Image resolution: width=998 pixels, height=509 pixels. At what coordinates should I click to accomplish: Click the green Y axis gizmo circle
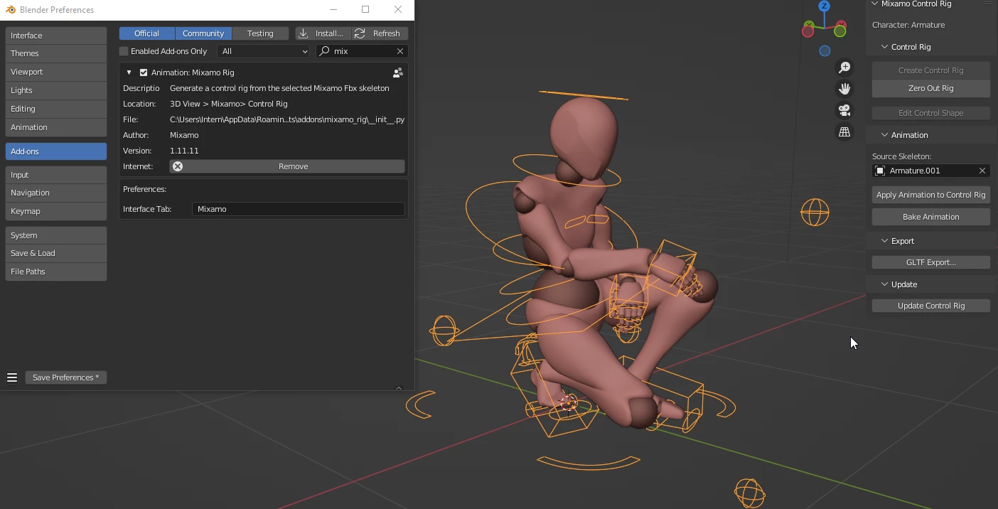coord(840,31)
